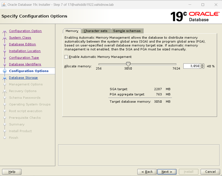Decrease memory with spinner down arrow
Viewport: 222px width, 176px height.
pos(202,67)
